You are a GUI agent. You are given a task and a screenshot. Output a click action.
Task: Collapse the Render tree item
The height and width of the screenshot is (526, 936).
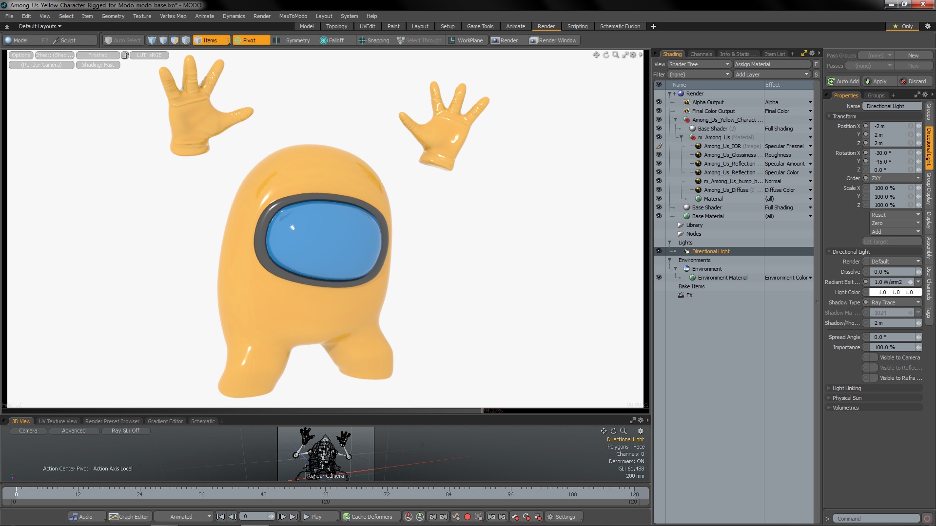point(669,94)
